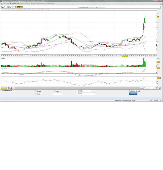The image size is (163, 170).
Task: Select the Code radio button
Action: click(35, 94)
